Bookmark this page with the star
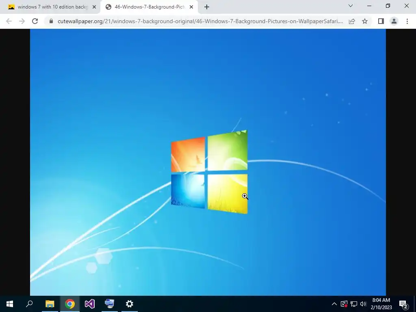Screen dimensions: 416x312 [365, 21]
